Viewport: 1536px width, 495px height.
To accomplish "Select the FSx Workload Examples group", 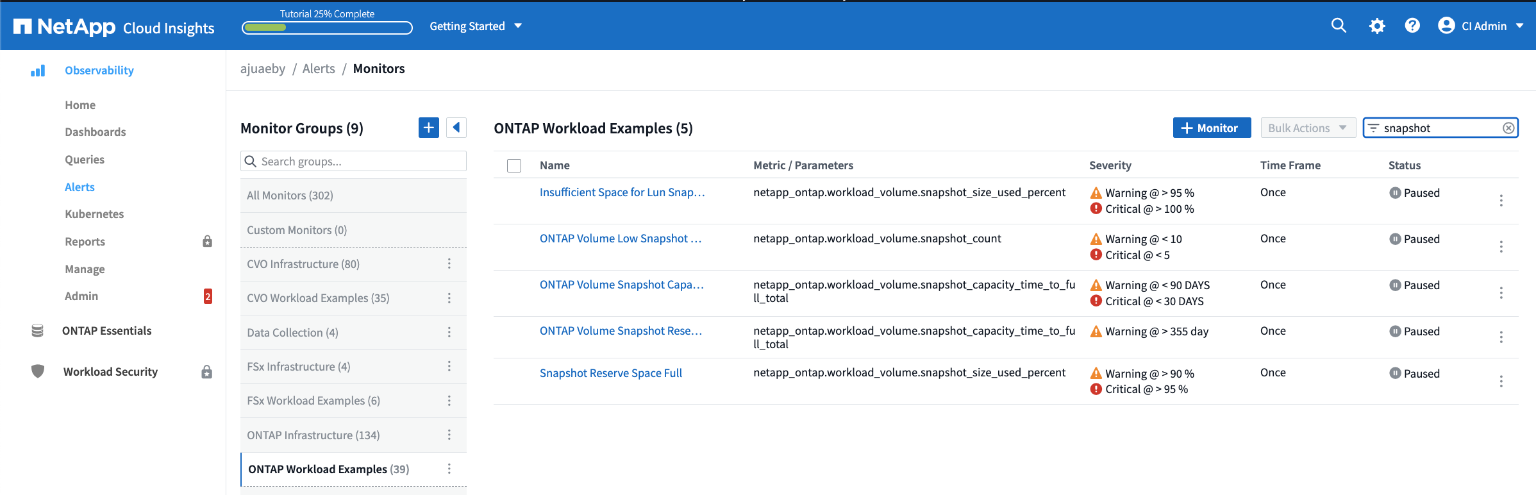I will [313, 401].
